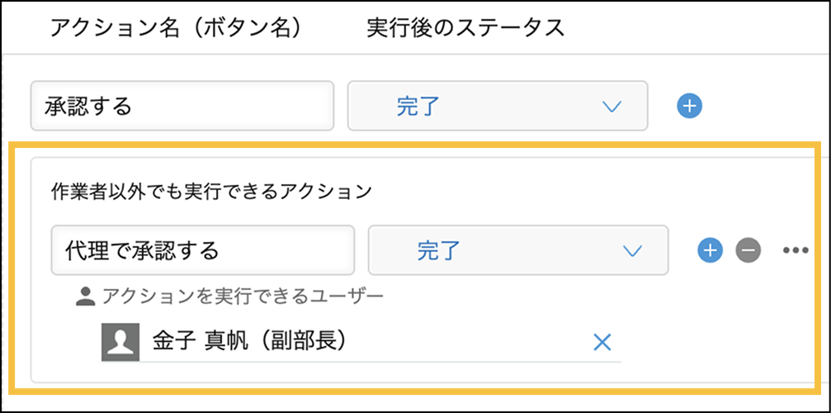Open the 完了 status dropdown for 代理で承認する
Viewport: 831px width, 413px height.
518,249
